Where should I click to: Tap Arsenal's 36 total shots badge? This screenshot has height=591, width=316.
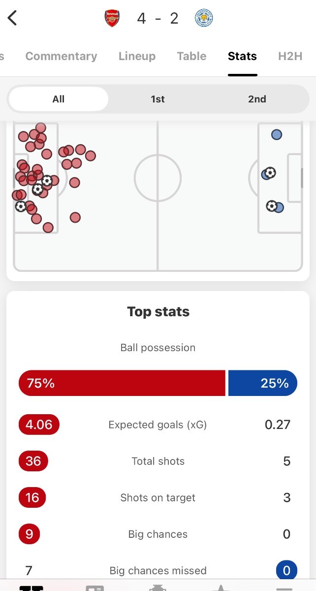33,461
